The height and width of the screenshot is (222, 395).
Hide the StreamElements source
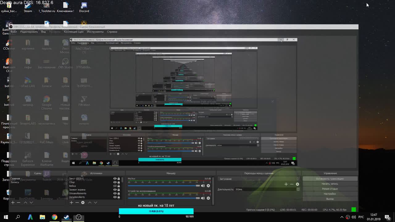(115, 193)
